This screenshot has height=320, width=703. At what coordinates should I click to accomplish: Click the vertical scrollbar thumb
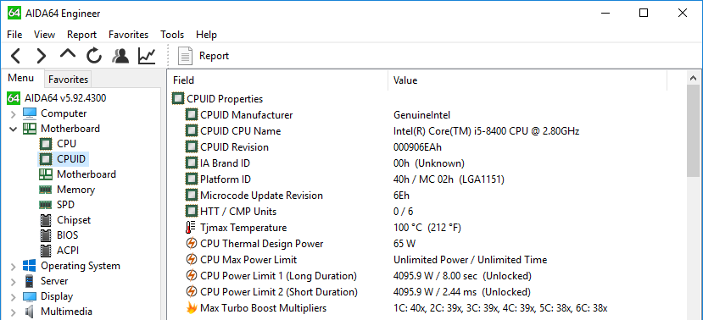(x=694, y=131)
